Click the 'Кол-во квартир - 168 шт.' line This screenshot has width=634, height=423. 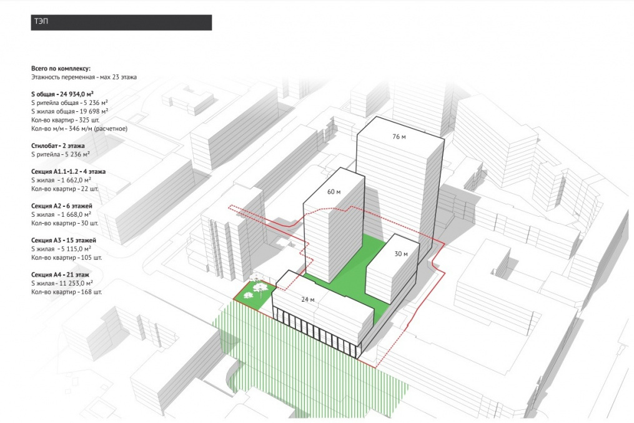pyautogui.click(x=66, y=292)
